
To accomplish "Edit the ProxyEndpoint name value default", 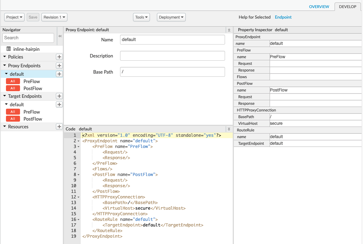I will coord(316,43).
